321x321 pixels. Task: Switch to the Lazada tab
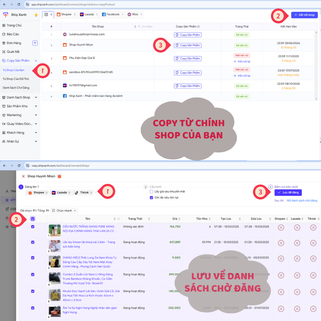coord(89,14)
